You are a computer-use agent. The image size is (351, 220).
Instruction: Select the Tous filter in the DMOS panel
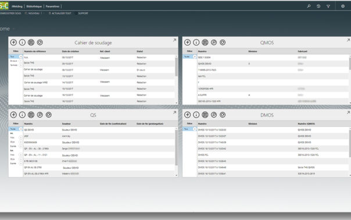click(189, 129)
